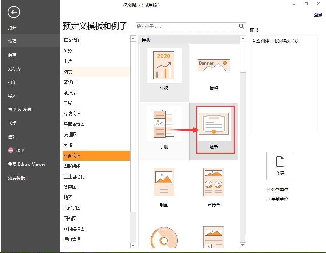
Task: Open the 年报 annual report template
Action: [x=164, y=65]
